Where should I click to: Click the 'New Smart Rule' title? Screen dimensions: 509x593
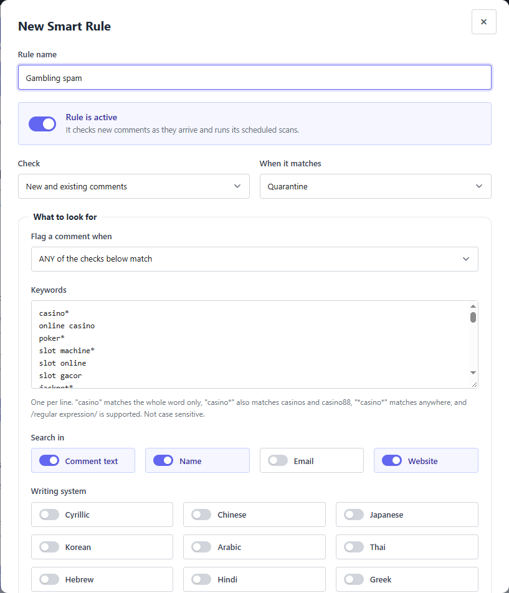pos(64,26)
